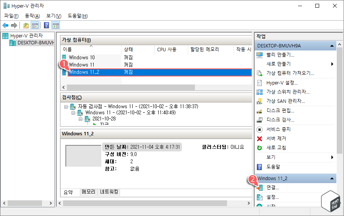Click the Back arrow toolbar icon
Image resolution: width=344 pixels, height=216 pixels.
click(5, 26)
